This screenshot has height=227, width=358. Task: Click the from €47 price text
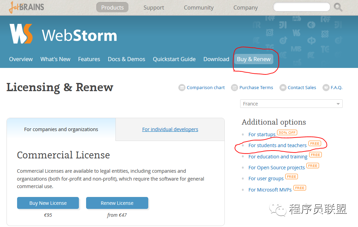[x=117, y=215]
